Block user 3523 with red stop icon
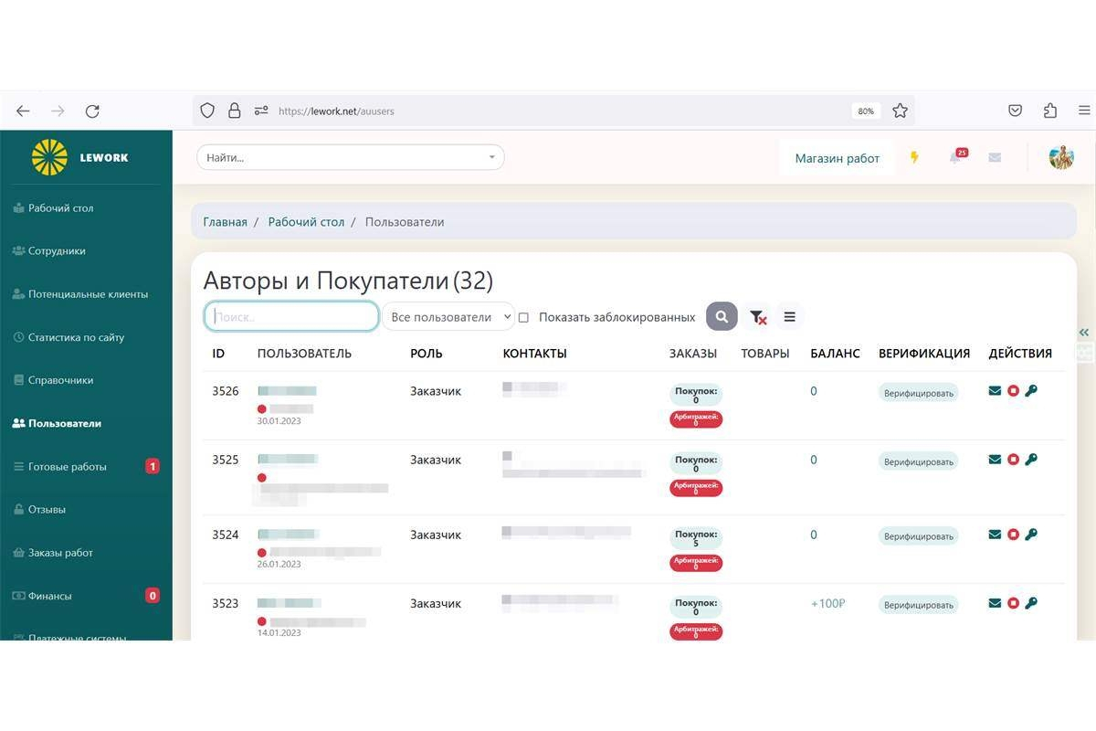Image resolution: width=1096 pixels, height=731 pixels. 1013,603
